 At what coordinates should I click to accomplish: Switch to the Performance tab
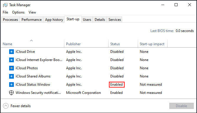click(x=32, y=20)
